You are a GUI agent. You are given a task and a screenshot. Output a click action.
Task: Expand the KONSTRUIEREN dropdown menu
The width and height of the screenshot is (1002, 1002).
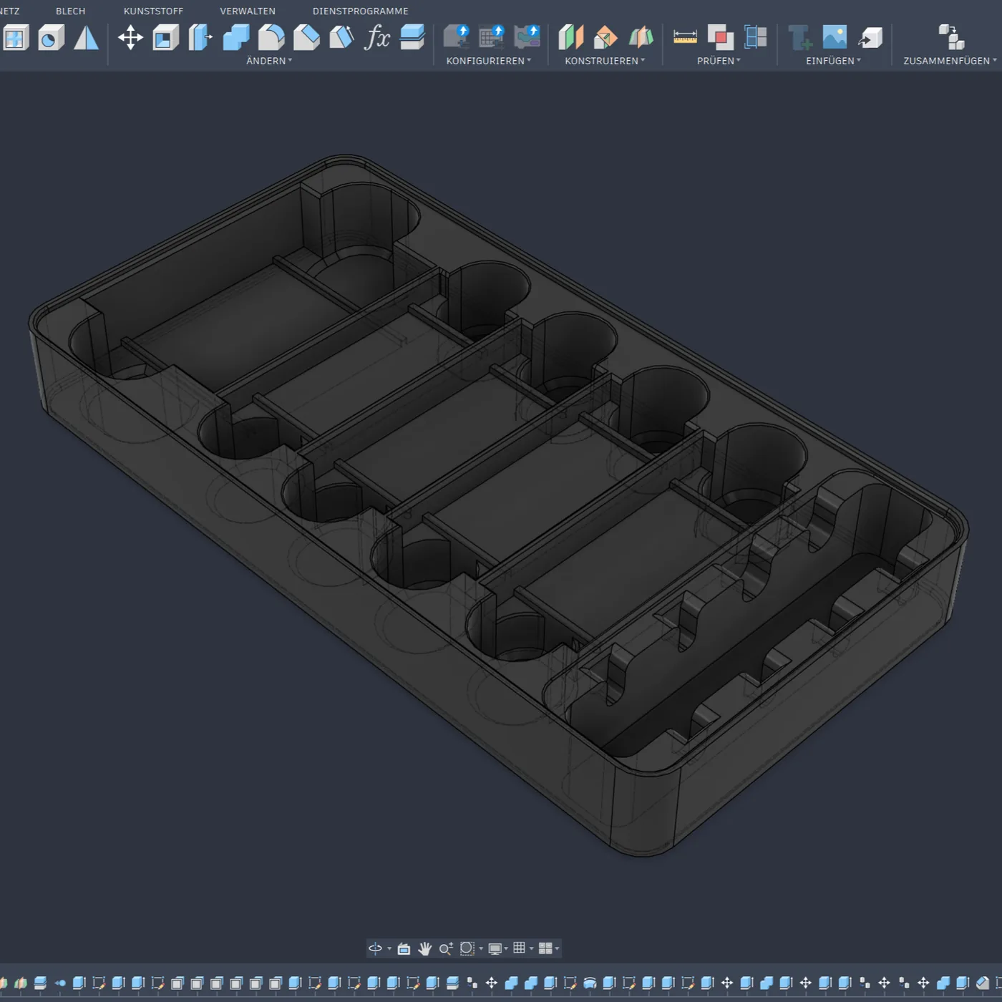pos(605,61)
